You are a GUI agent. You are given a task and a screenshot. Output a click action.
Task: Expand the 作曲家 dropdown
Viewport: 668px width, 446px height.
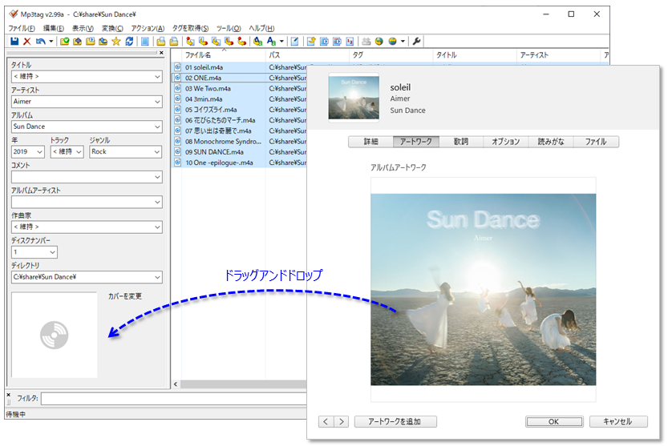157,227
